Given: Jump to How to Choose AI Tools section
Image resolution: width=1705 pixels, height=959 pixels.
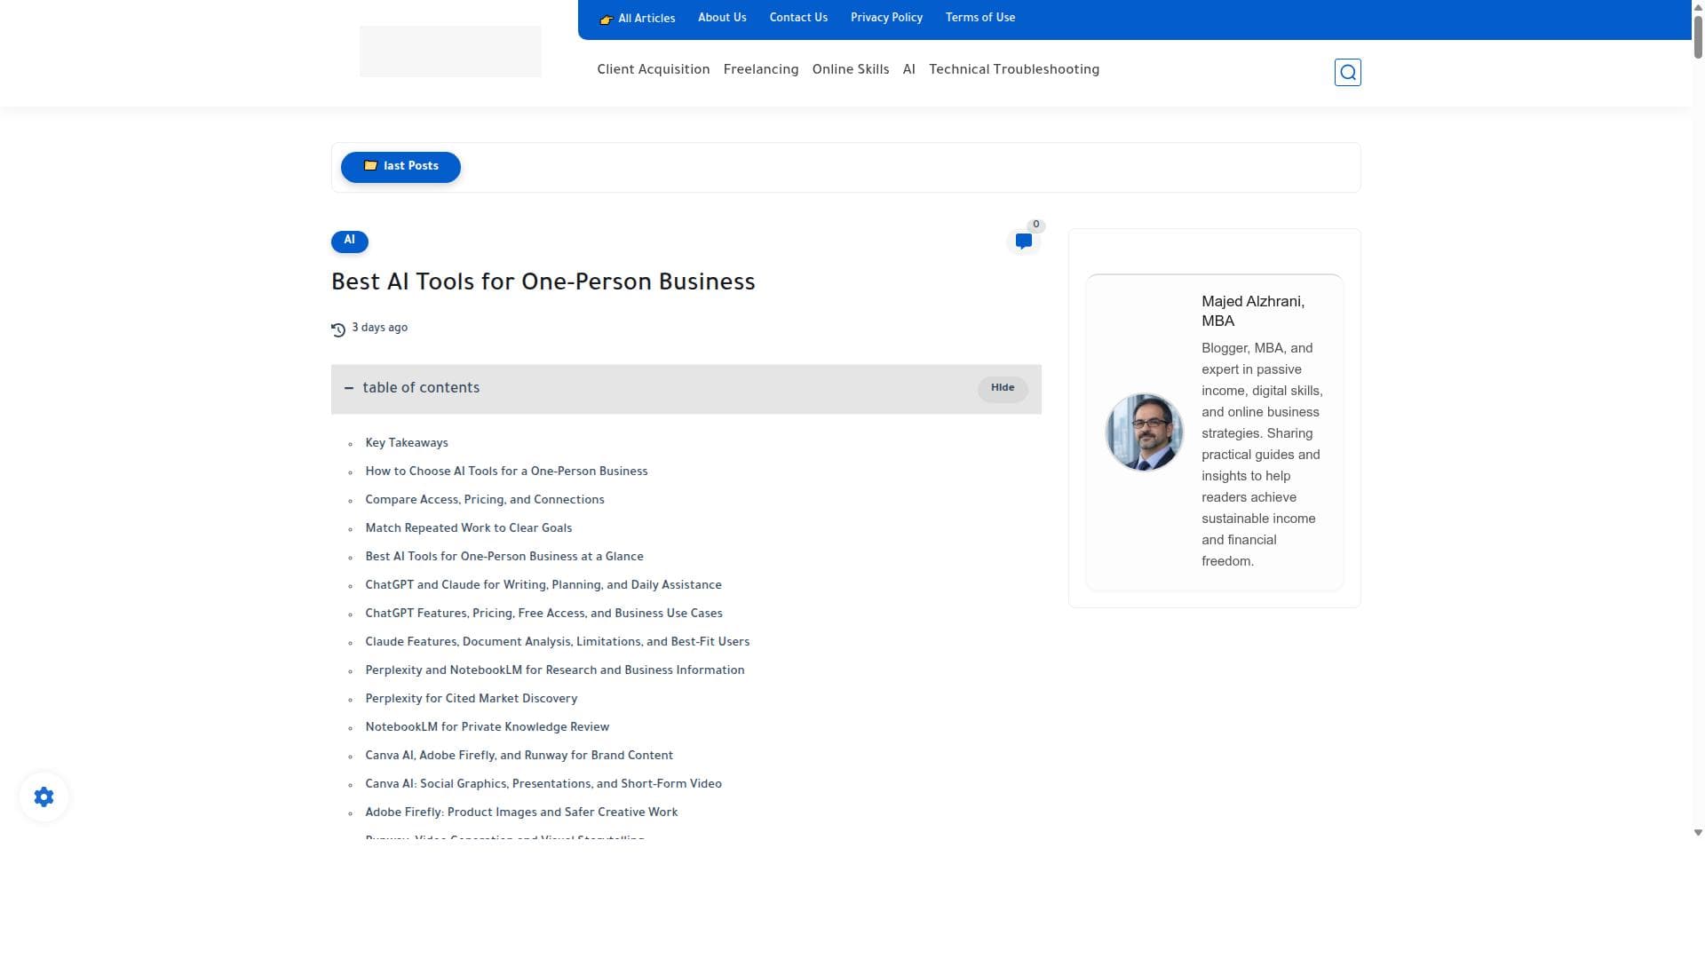Looking at the screenshot, I should [x=506, y=472].
